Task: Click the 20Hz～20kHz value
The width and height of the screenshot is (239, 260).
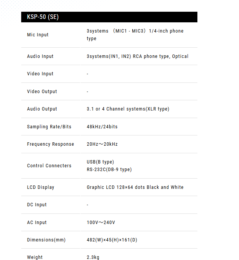Action: [x=102, y=144]
